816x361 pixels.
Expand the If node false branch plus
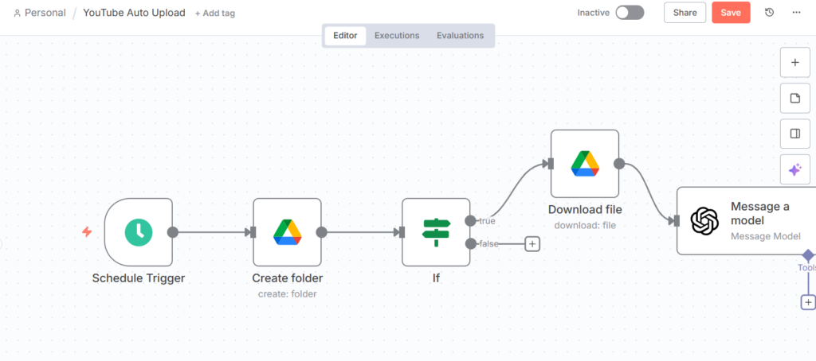point(532,244)
